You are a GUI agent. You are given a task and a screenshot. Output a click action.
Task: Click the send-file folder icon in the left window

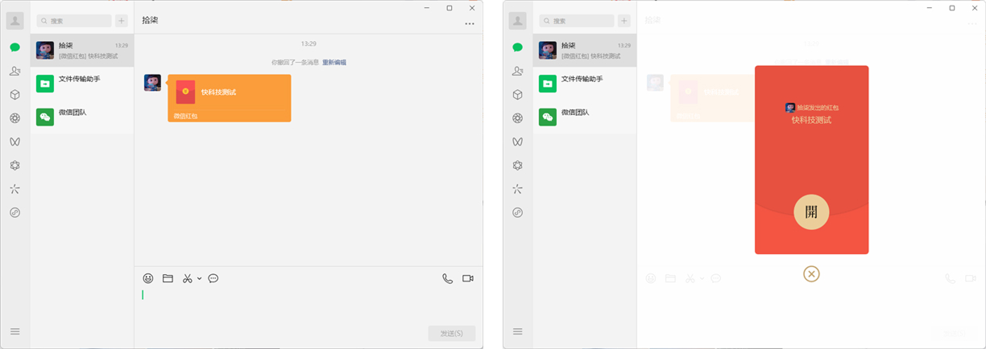pos(168,278)
